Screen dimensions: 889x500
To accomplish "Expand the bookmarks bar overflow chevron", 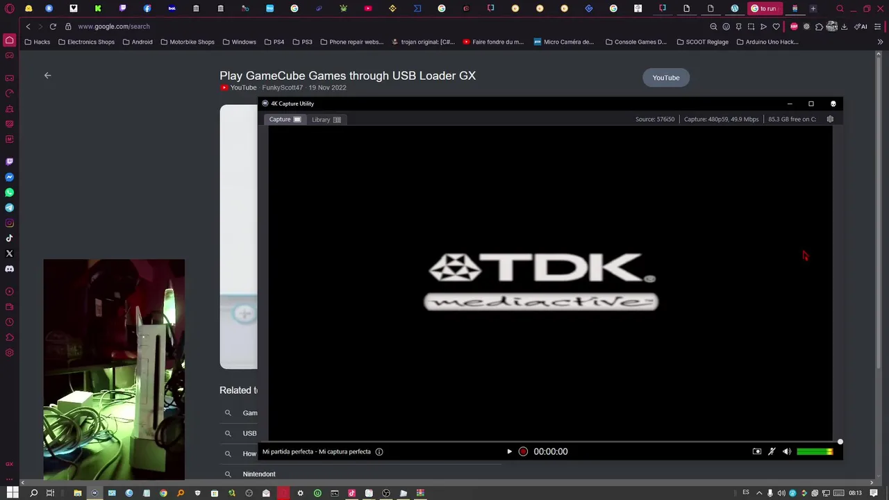I will click(x=880, y=42).
